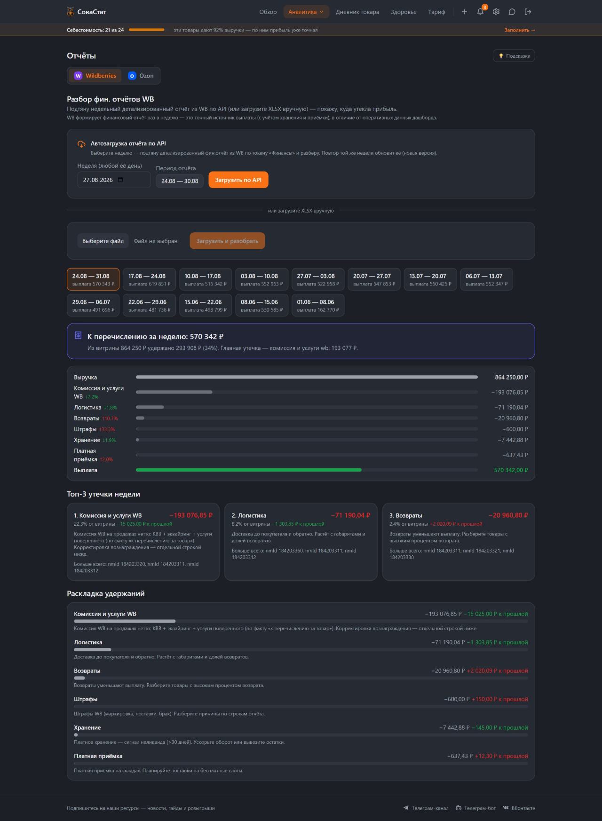Select the 10.08 — 17.08 week report
Viewport: 602px width, 821px height.
pos(206,279)
